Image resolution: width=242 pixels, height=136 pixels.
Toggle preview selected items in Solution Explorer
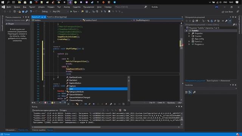pos(230,21)
